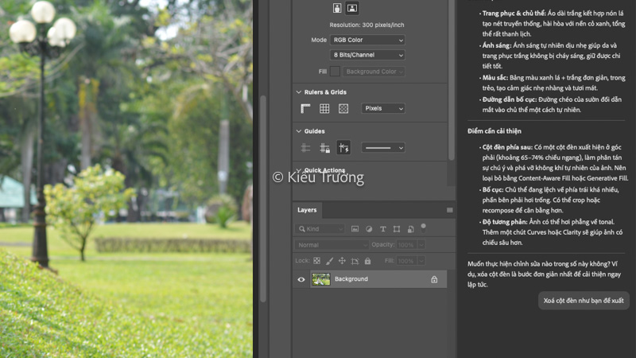Lock guides icon
Screen dimensions: 636x358
point(324,148)
